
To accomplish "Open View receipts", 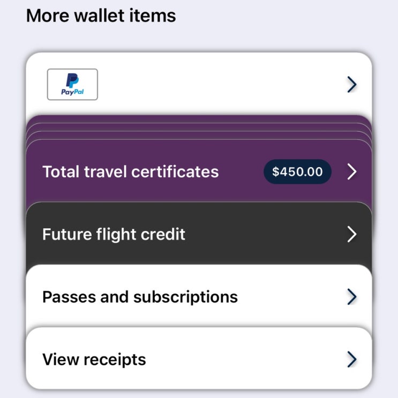I will pos(94,359).
